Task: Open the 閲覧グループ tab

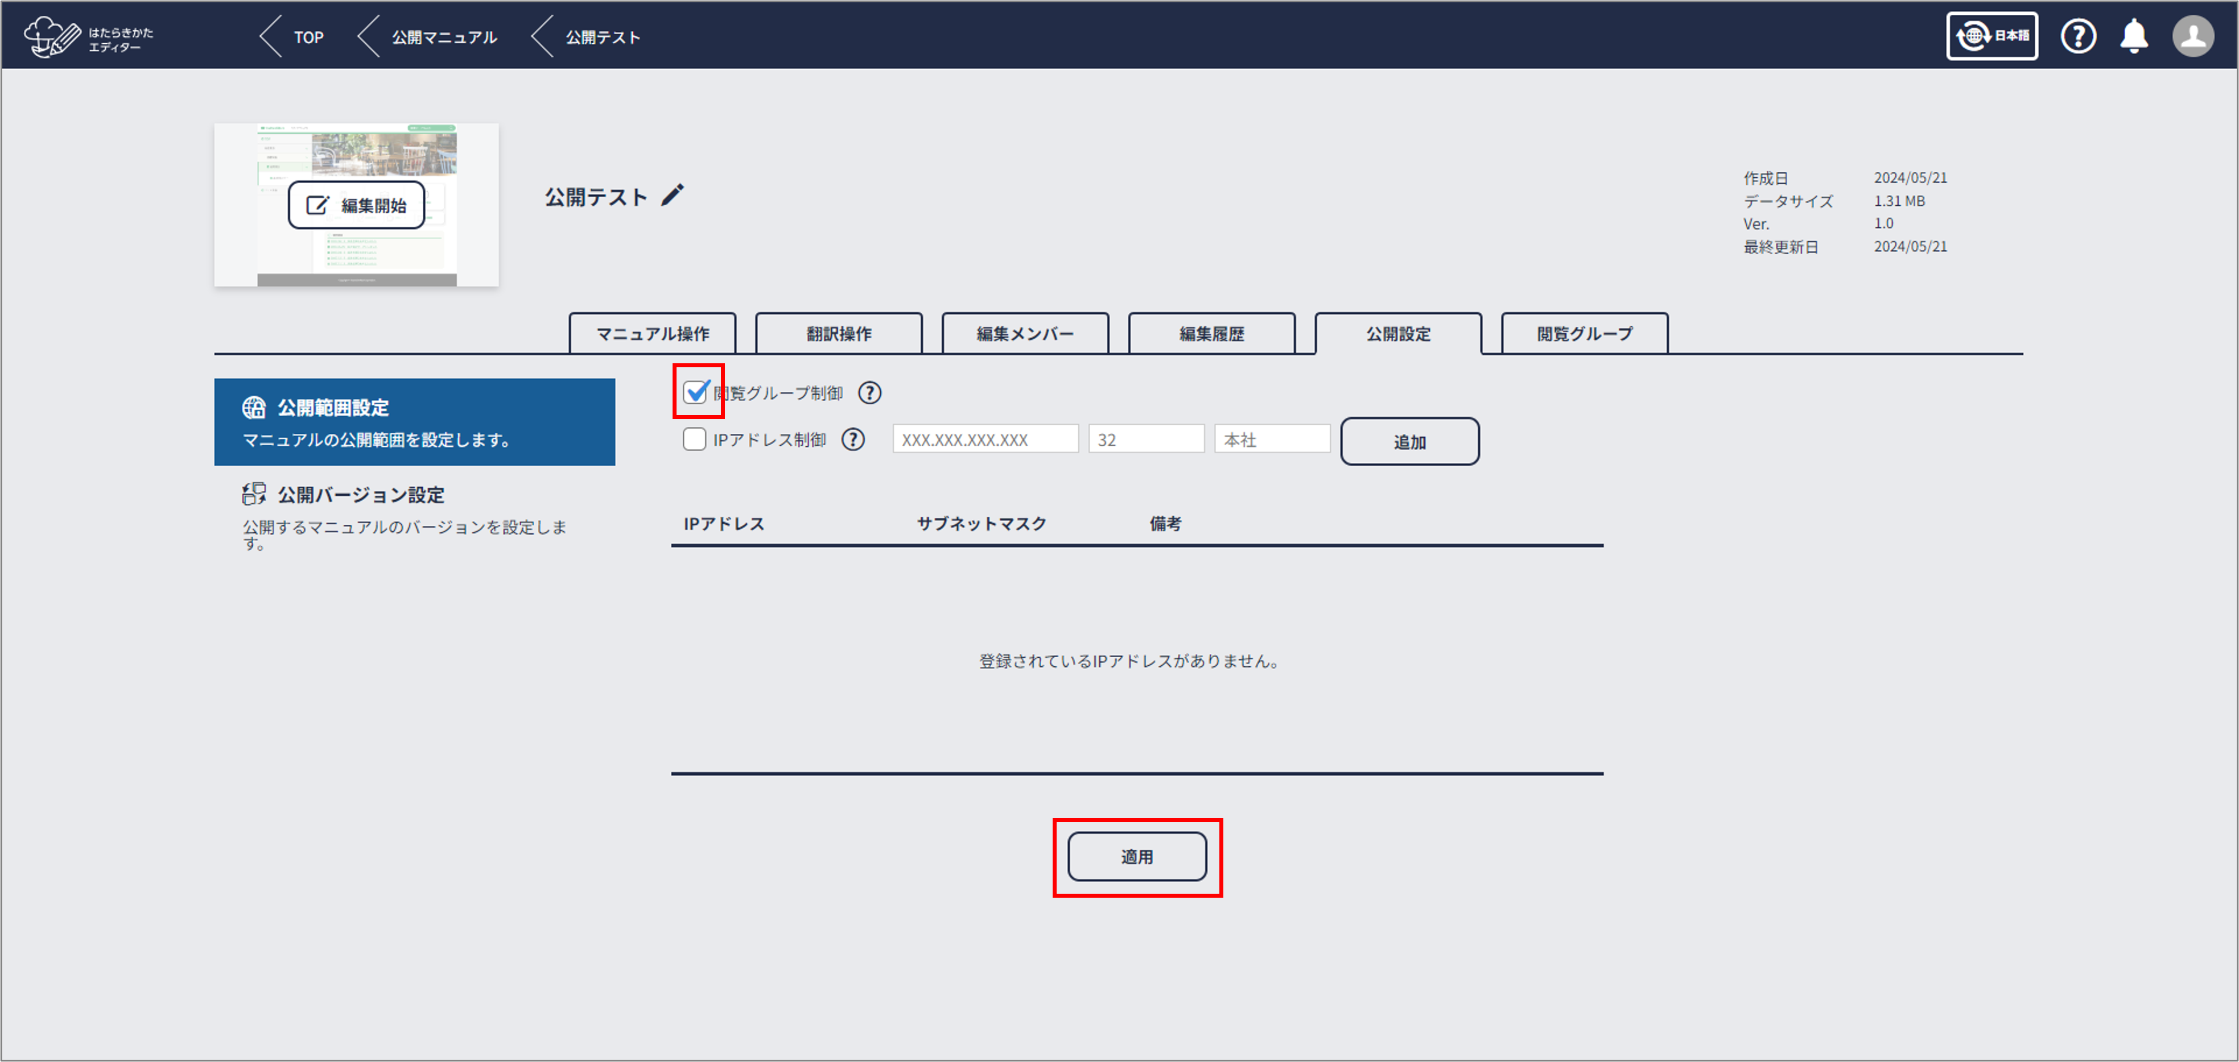Action: pyautogui.click(x=1584, y=334)
